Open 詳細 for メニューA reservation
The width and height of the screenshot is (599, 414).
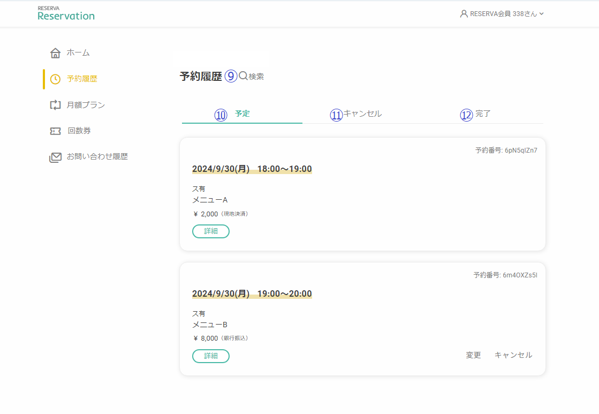tap(211, 231)
